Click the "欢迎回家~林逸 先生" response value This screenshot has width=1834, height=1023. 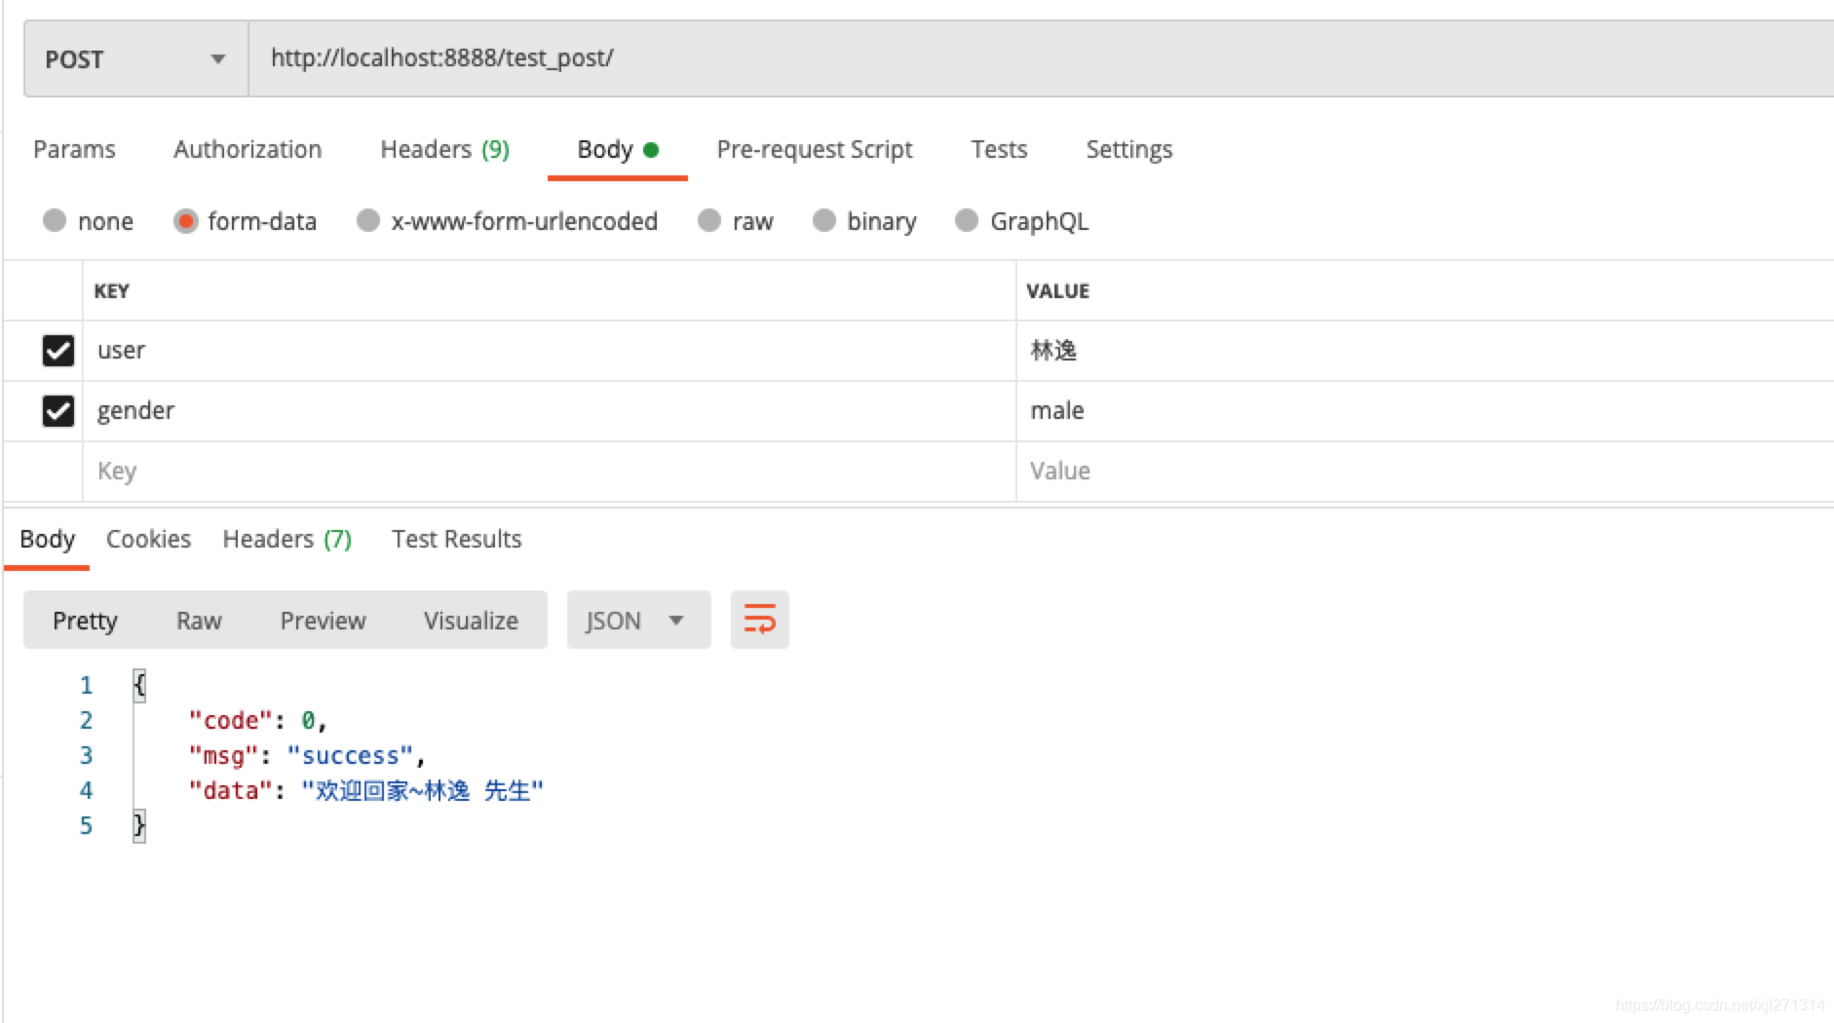pos(422,791)
